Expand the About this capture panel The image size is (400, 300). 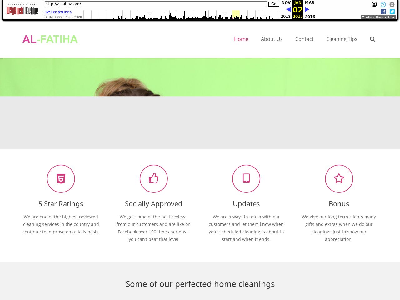(x=378, y=17)
